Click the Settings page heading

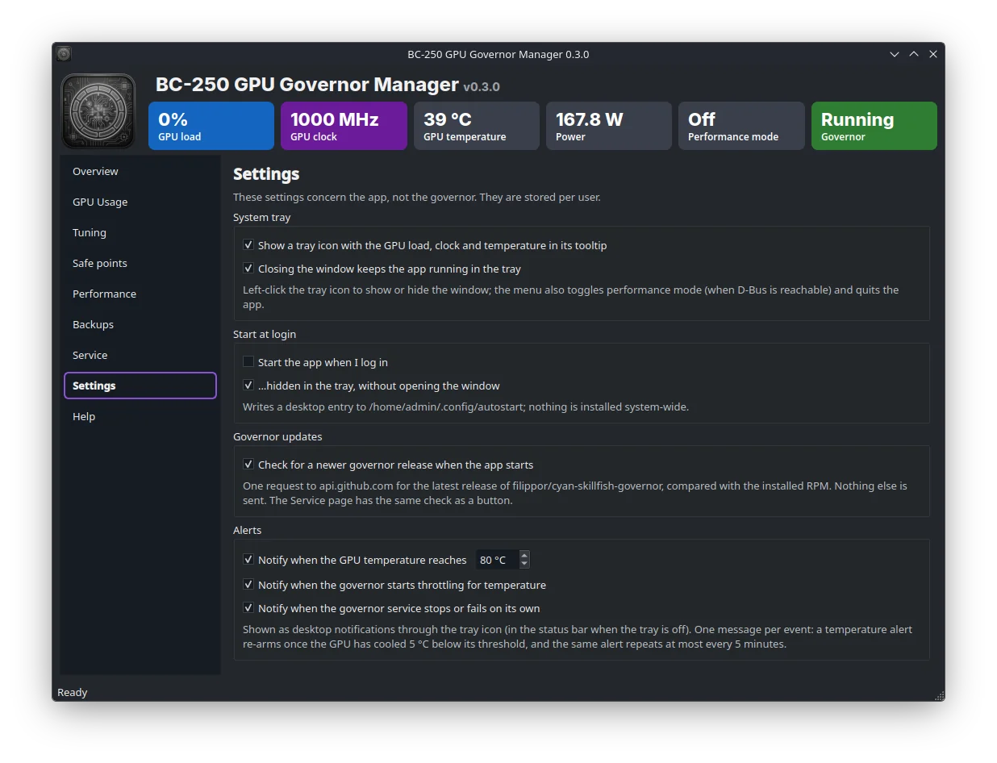[x=266, y=174]
